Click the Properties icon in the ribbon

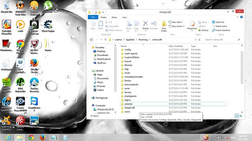(192, 24)
